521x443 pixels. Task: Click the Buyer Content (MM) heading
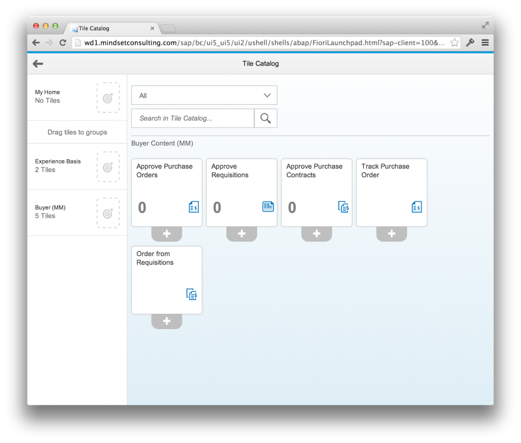tap(162, 143)
